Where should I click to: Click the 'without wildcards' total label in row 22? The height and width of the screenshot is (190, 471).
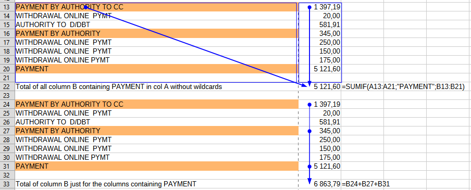pyautogui.click(x=119, y=87)
